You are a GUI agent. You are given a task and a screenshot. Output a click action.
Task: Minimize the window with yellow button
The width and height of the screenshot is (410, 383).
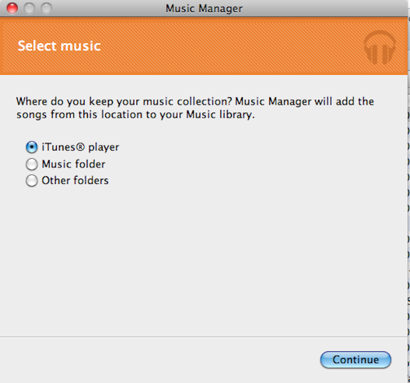tap(29, 9)
